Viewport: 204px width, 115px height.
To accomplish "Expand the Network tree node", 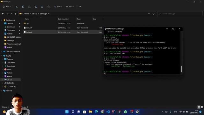I will point(2,91).
